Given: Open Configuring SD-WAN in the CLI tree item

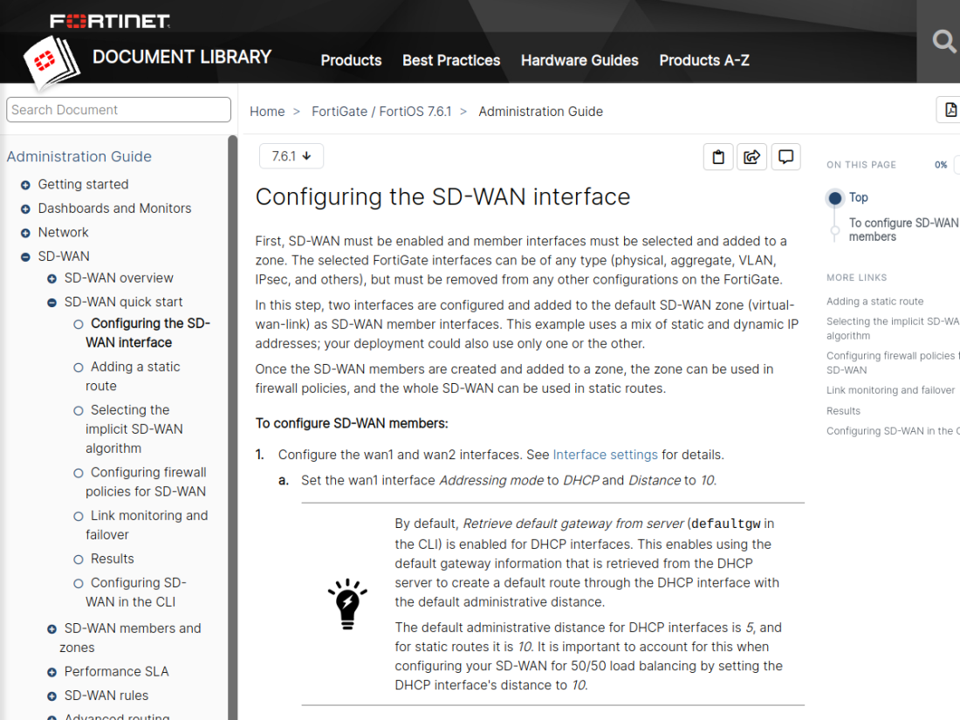Looking at the screenshot, I should click(136, 592).
